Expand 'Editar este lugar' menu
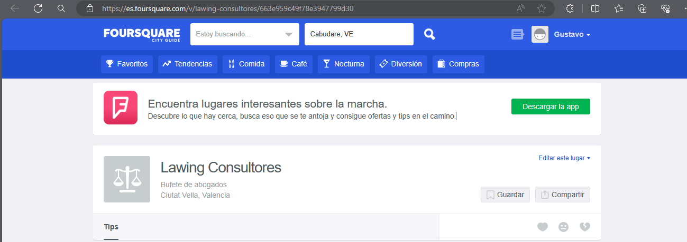 pyautogui.click(x=564, y=158)
